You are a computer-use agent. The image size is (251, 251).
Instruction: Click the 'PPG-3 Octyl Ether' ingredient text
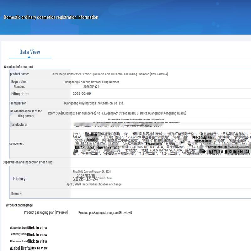click(x=204, y=138)
